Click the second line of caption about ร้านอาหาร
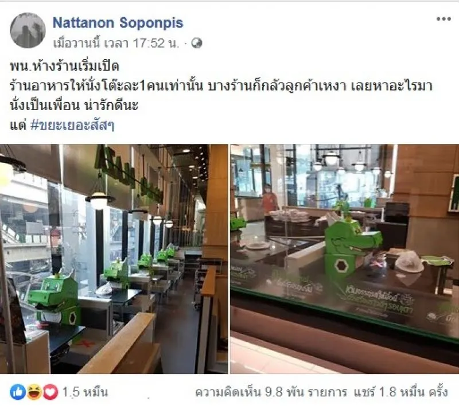 pyautogui.click(x=221, y=86)
